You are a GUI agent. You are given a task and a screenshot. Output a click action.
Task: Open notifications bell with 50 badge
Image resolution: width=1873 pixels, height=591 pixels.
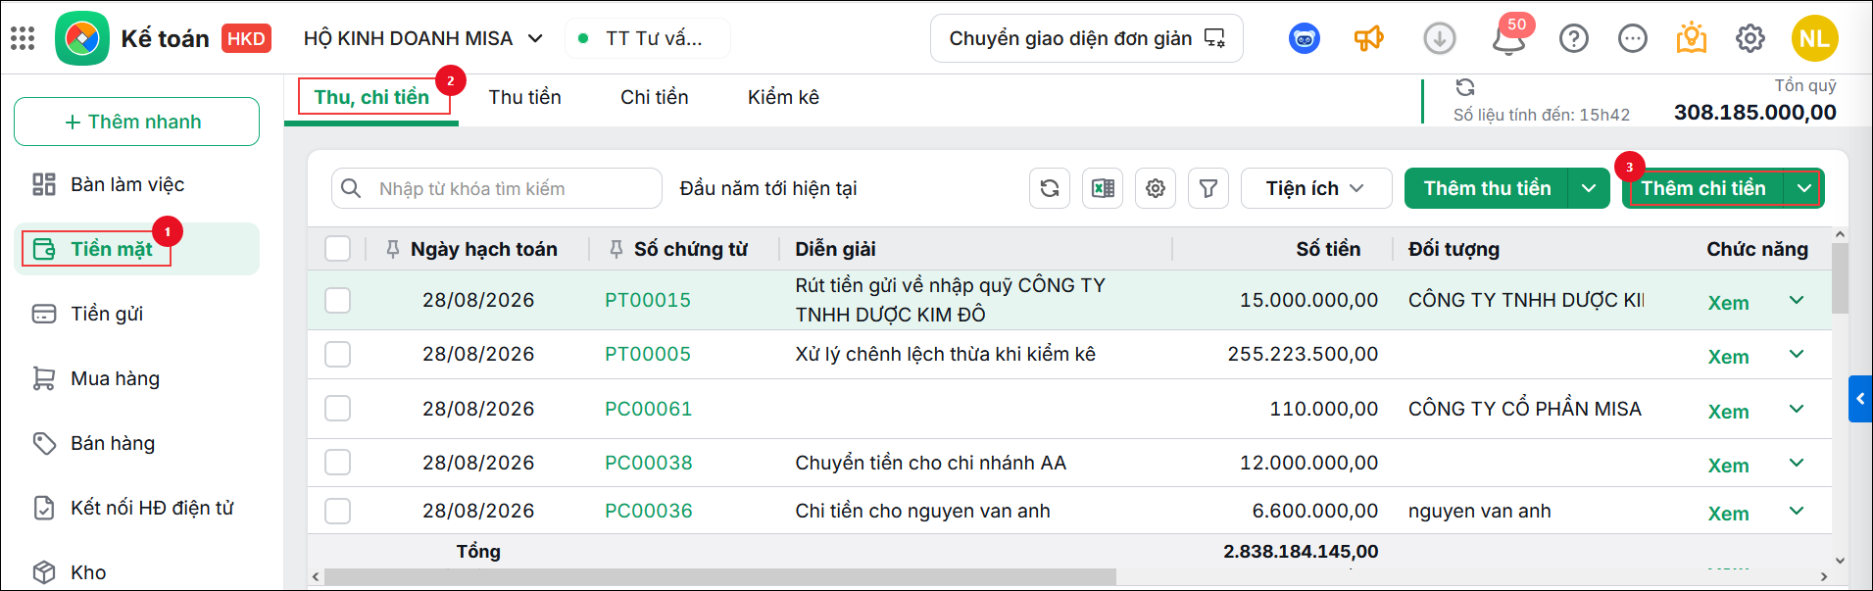click(x=1509, y=38)
